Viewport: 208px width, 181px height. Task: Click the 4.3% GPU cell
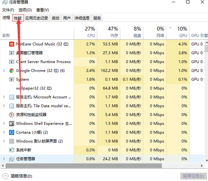pos(178,44)
